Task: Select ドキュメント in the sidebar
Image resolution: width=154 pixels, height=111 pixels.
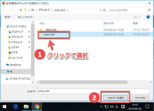Action: (x=15, y=42)
